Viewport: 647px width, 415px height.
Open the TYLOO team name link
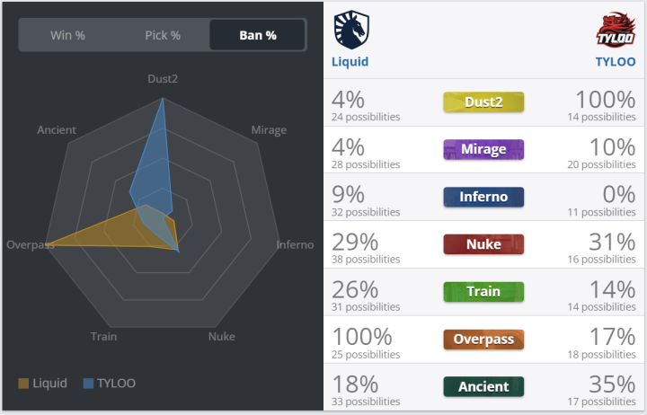coord(616,62)
